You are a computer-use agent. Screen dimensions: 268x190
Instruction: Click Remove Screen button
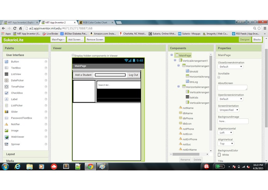pos(95,40)
